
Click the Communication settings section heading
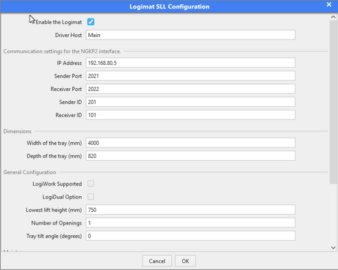62,52
